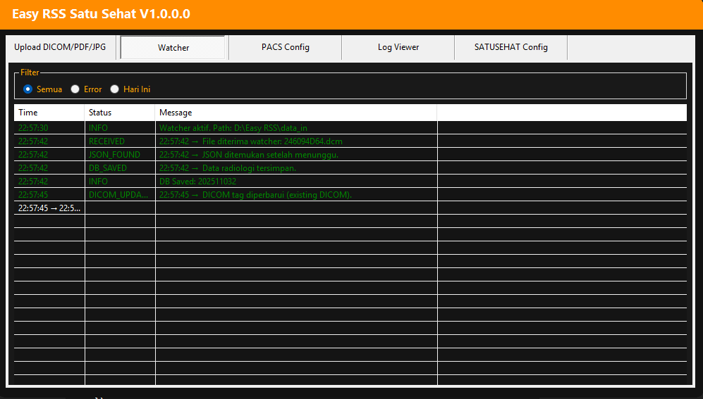Click the highlighted 22:57:45 time cell
Viewport: 703px width, 399px height.
click(x=49, y=208)
